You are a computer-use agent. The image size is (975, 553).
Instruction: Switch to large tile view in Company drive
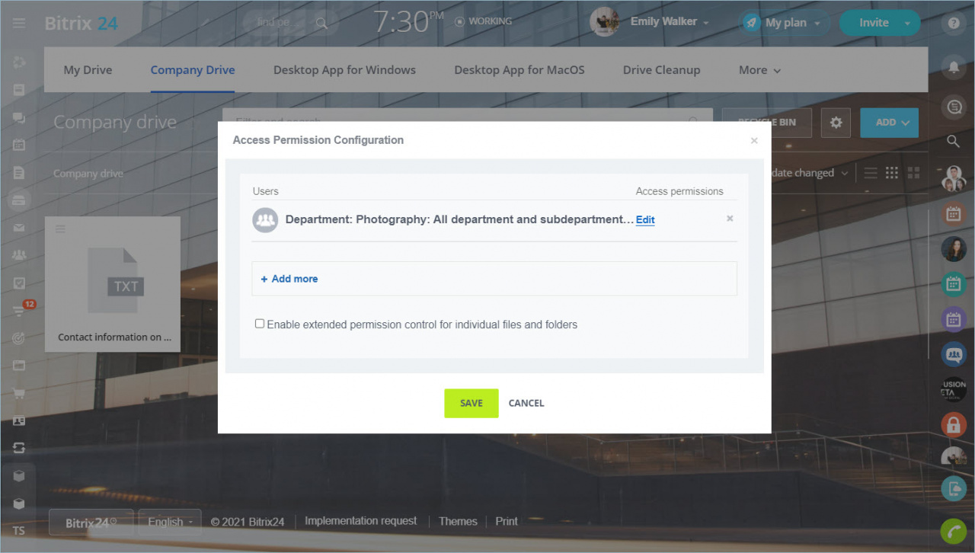913,173
